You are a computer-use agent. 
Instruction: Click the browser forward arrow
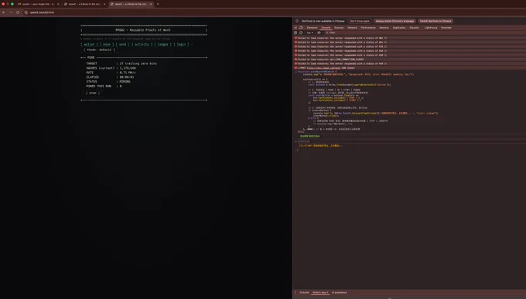coord(10,12)
